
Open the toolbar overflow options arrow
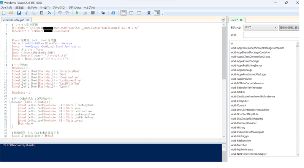(x=162, y=14)
